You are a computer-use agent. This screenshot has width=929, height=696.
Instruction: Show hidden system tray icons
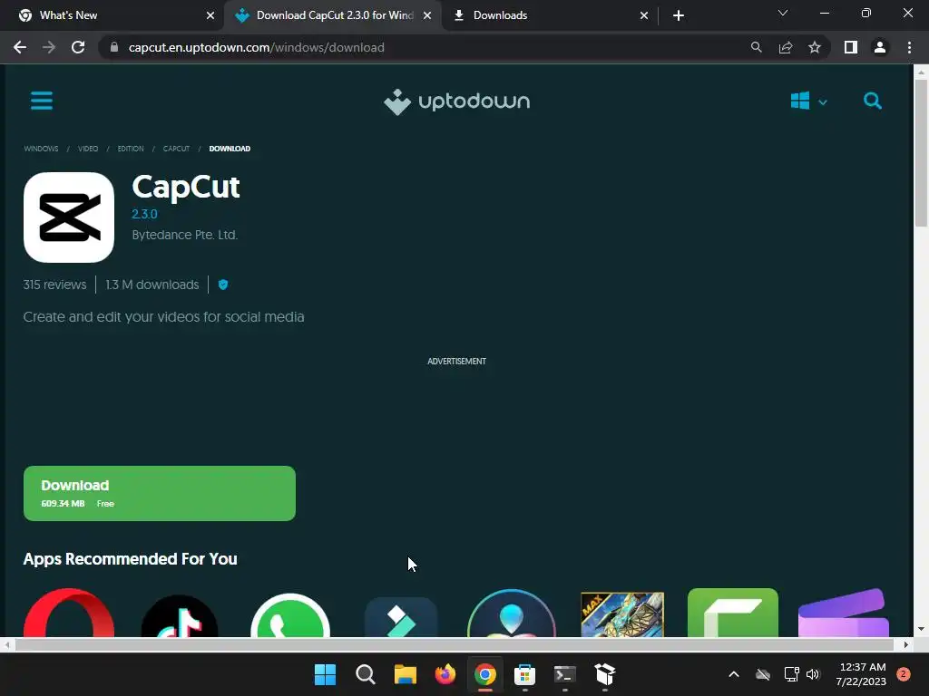pyautogui.click(x=733, y=674)
